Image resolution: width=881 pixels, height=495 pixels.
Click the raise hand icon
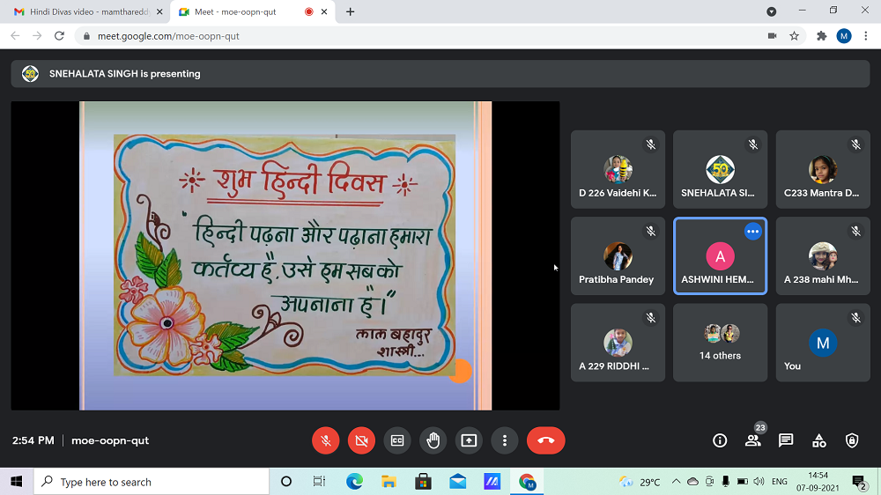[x=433, y=440]
